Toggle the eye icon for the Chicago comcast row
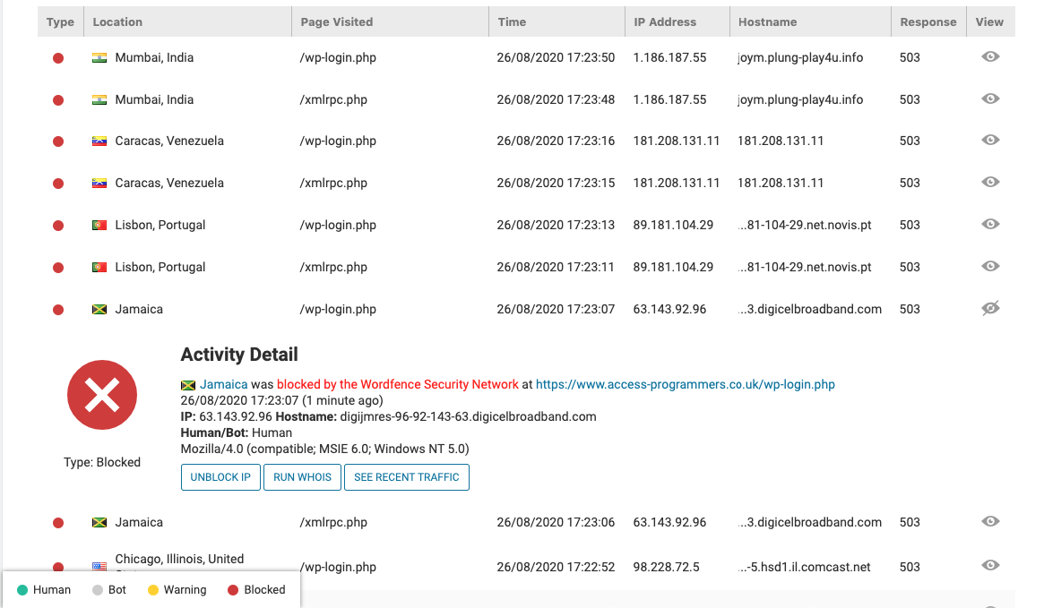The width and height of the screenshot is (1044, 608). click(990, 565)
